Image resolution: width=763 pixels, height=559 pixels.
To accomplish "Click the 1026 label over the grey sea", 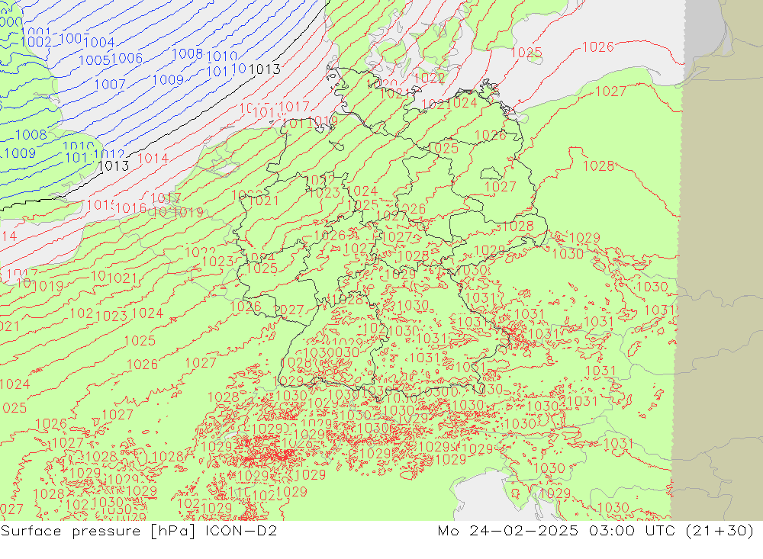I will (598, 47).
